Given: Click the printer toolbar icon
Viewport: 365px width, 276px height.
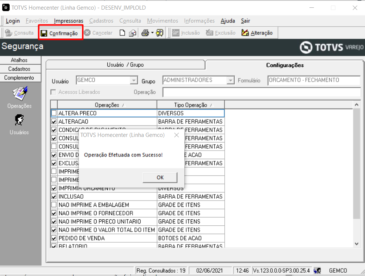Looking at the screenshot, I should pos(145,33).
